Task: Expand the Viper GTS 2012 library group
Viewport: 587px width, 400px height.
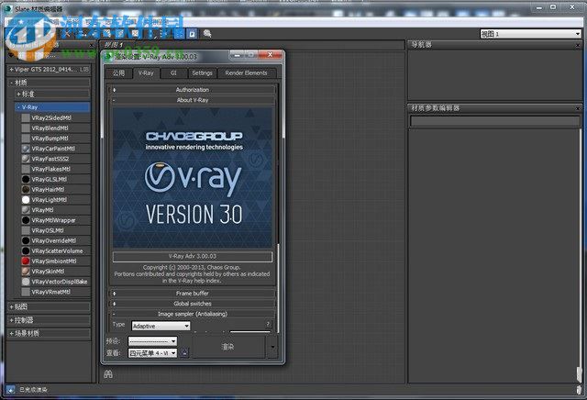Action: click(x=49, y=70)
